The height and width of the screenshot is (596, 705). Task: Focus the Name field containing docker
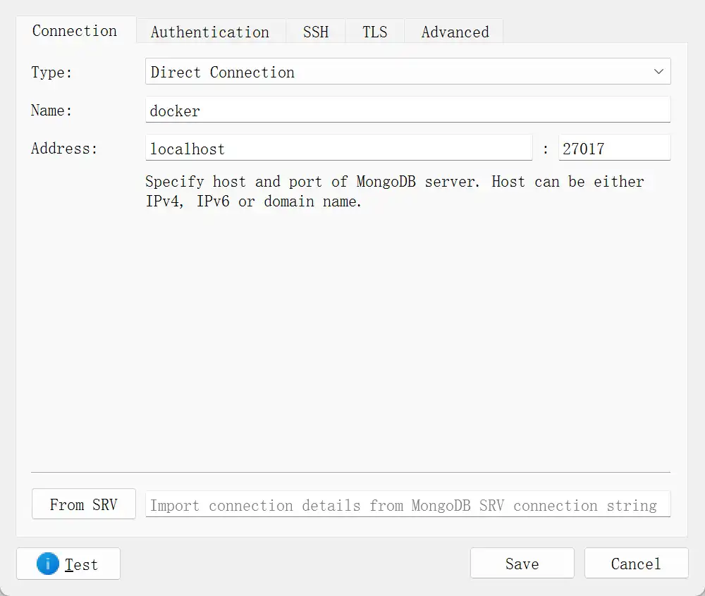(407, 111)
